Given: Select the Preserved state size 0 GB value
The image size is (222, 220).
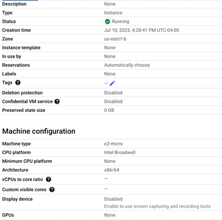Looking at the screenshot, I should [x=109, y=110].
